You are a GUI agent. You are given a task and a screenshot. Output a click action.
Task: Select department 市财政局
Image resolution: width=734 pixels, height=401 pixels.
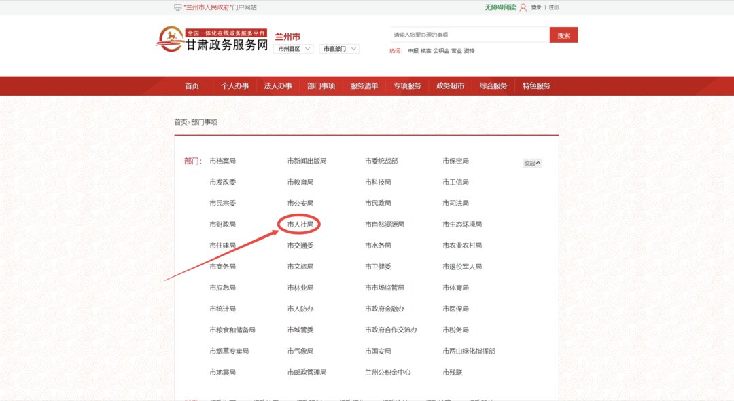[x=222, y=225]
